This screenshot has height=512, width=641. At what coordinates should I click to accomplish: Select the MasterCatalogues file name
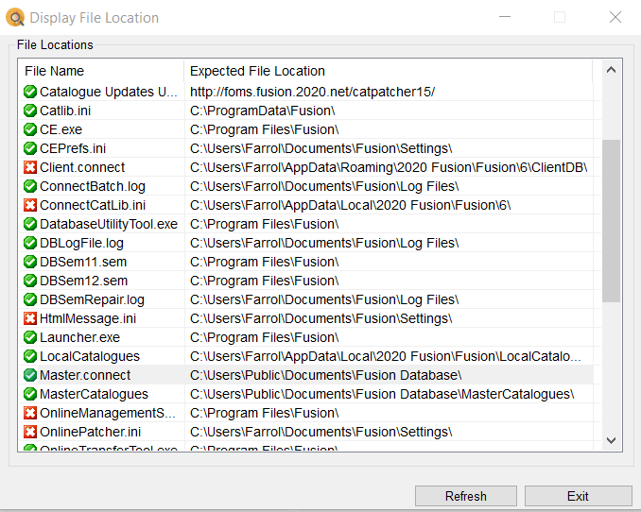[x=94, y=394]
